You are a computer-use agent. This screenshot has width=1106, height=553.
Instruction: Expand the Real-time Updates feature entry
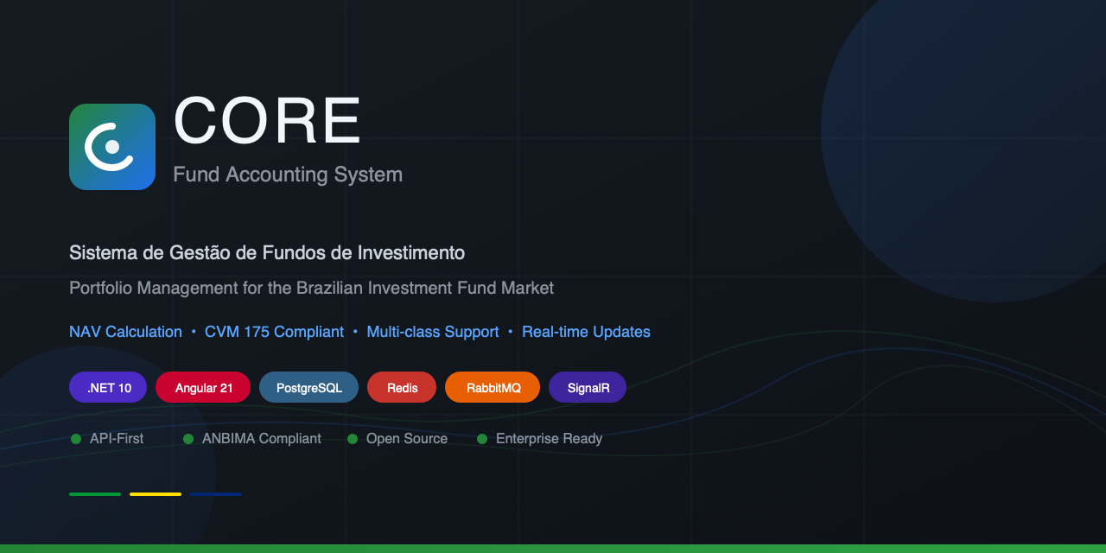(586, 332)
